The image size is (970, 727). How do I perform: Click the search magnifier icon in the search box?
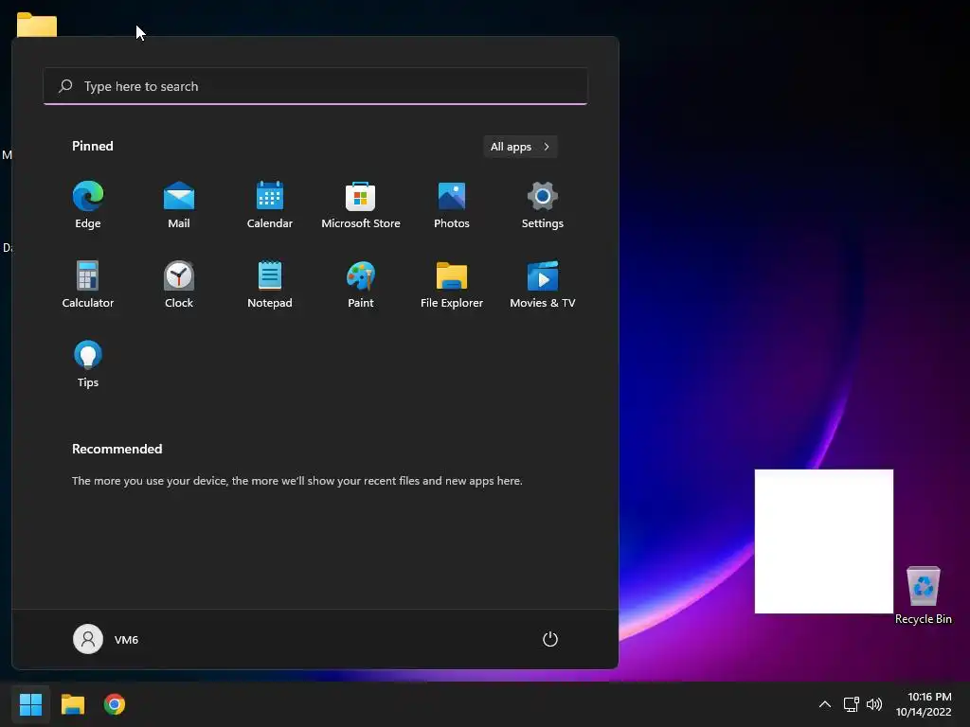[x=65, y=86]
